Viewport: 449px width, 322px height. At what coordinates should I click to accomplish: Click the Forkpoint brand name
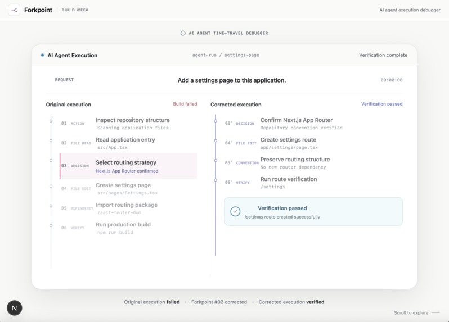(x=38, y=10)
